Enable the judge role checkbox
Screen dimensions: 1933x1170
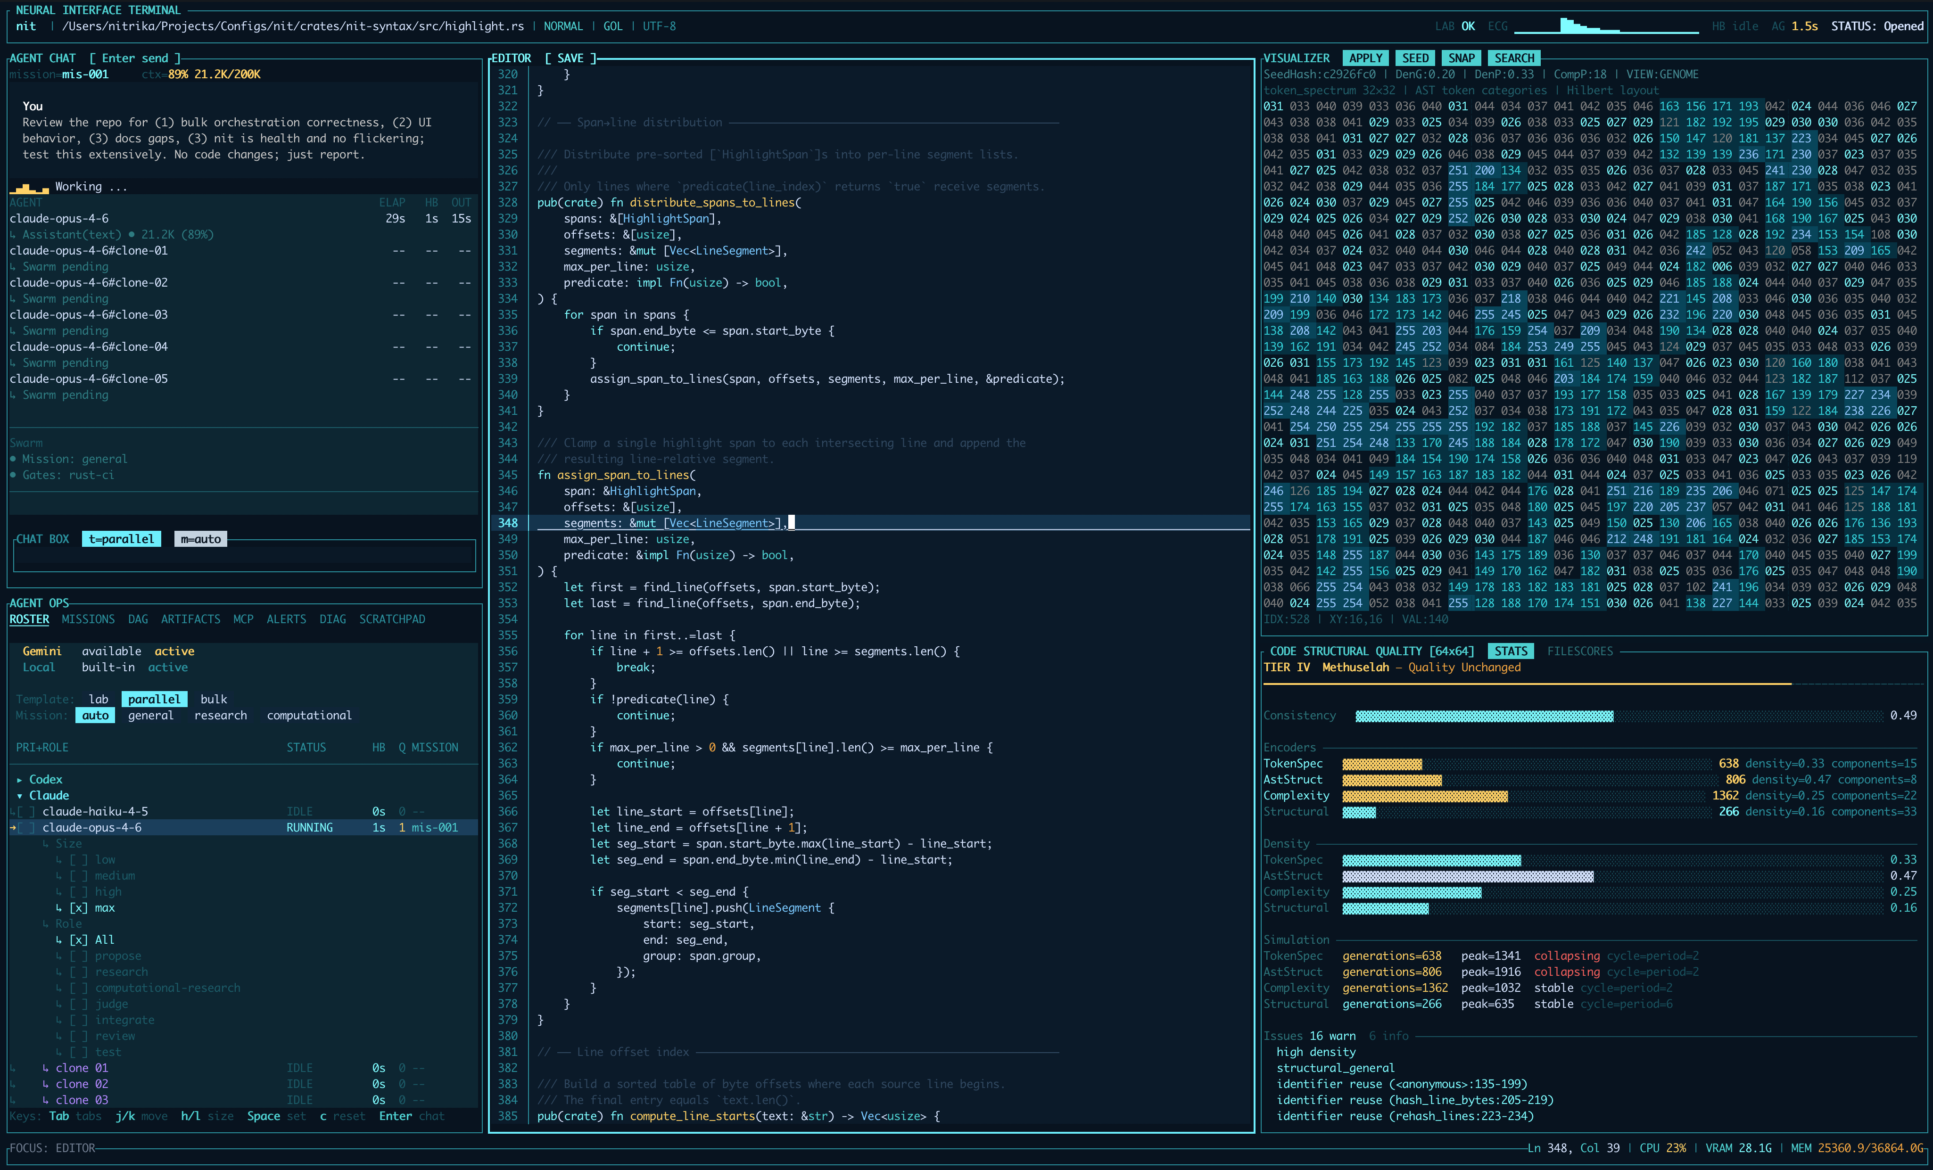(x=78, y=1004)
